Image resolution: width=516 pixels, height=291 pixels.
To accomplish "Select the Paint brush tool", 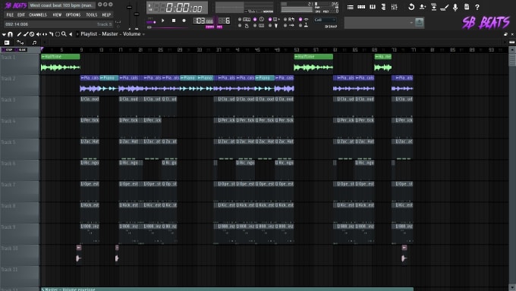I will click(x=25, y=34).
